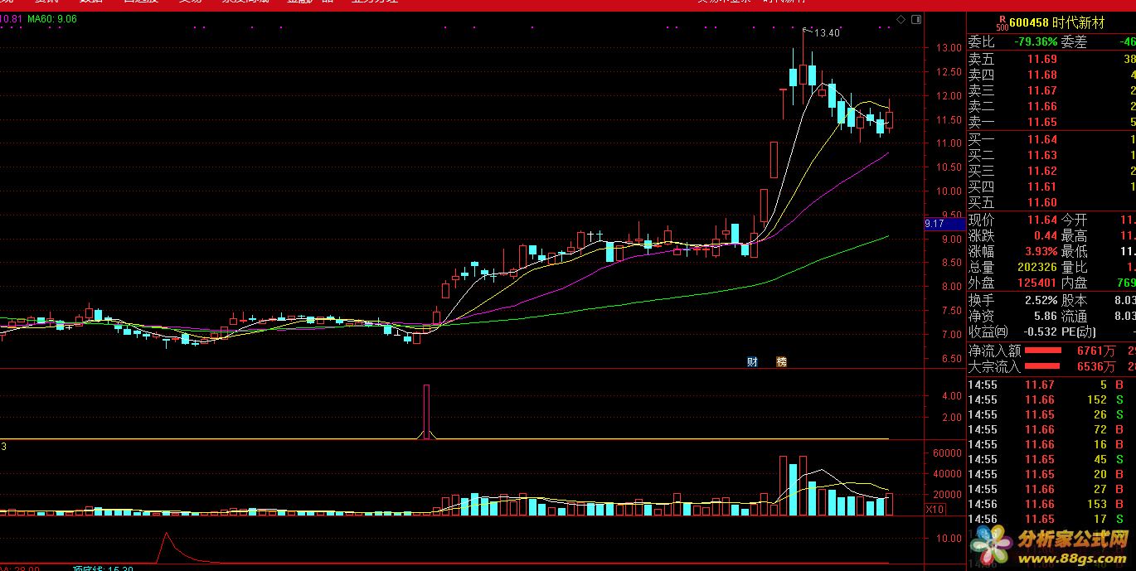The width and height of the screenshot is (1136, 571).
Task: Select 买四 bid price 11.61
Action: [1042, 186]
